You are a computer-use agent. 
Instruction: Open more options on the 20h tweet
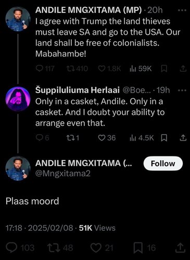click(x=182, y=10)
